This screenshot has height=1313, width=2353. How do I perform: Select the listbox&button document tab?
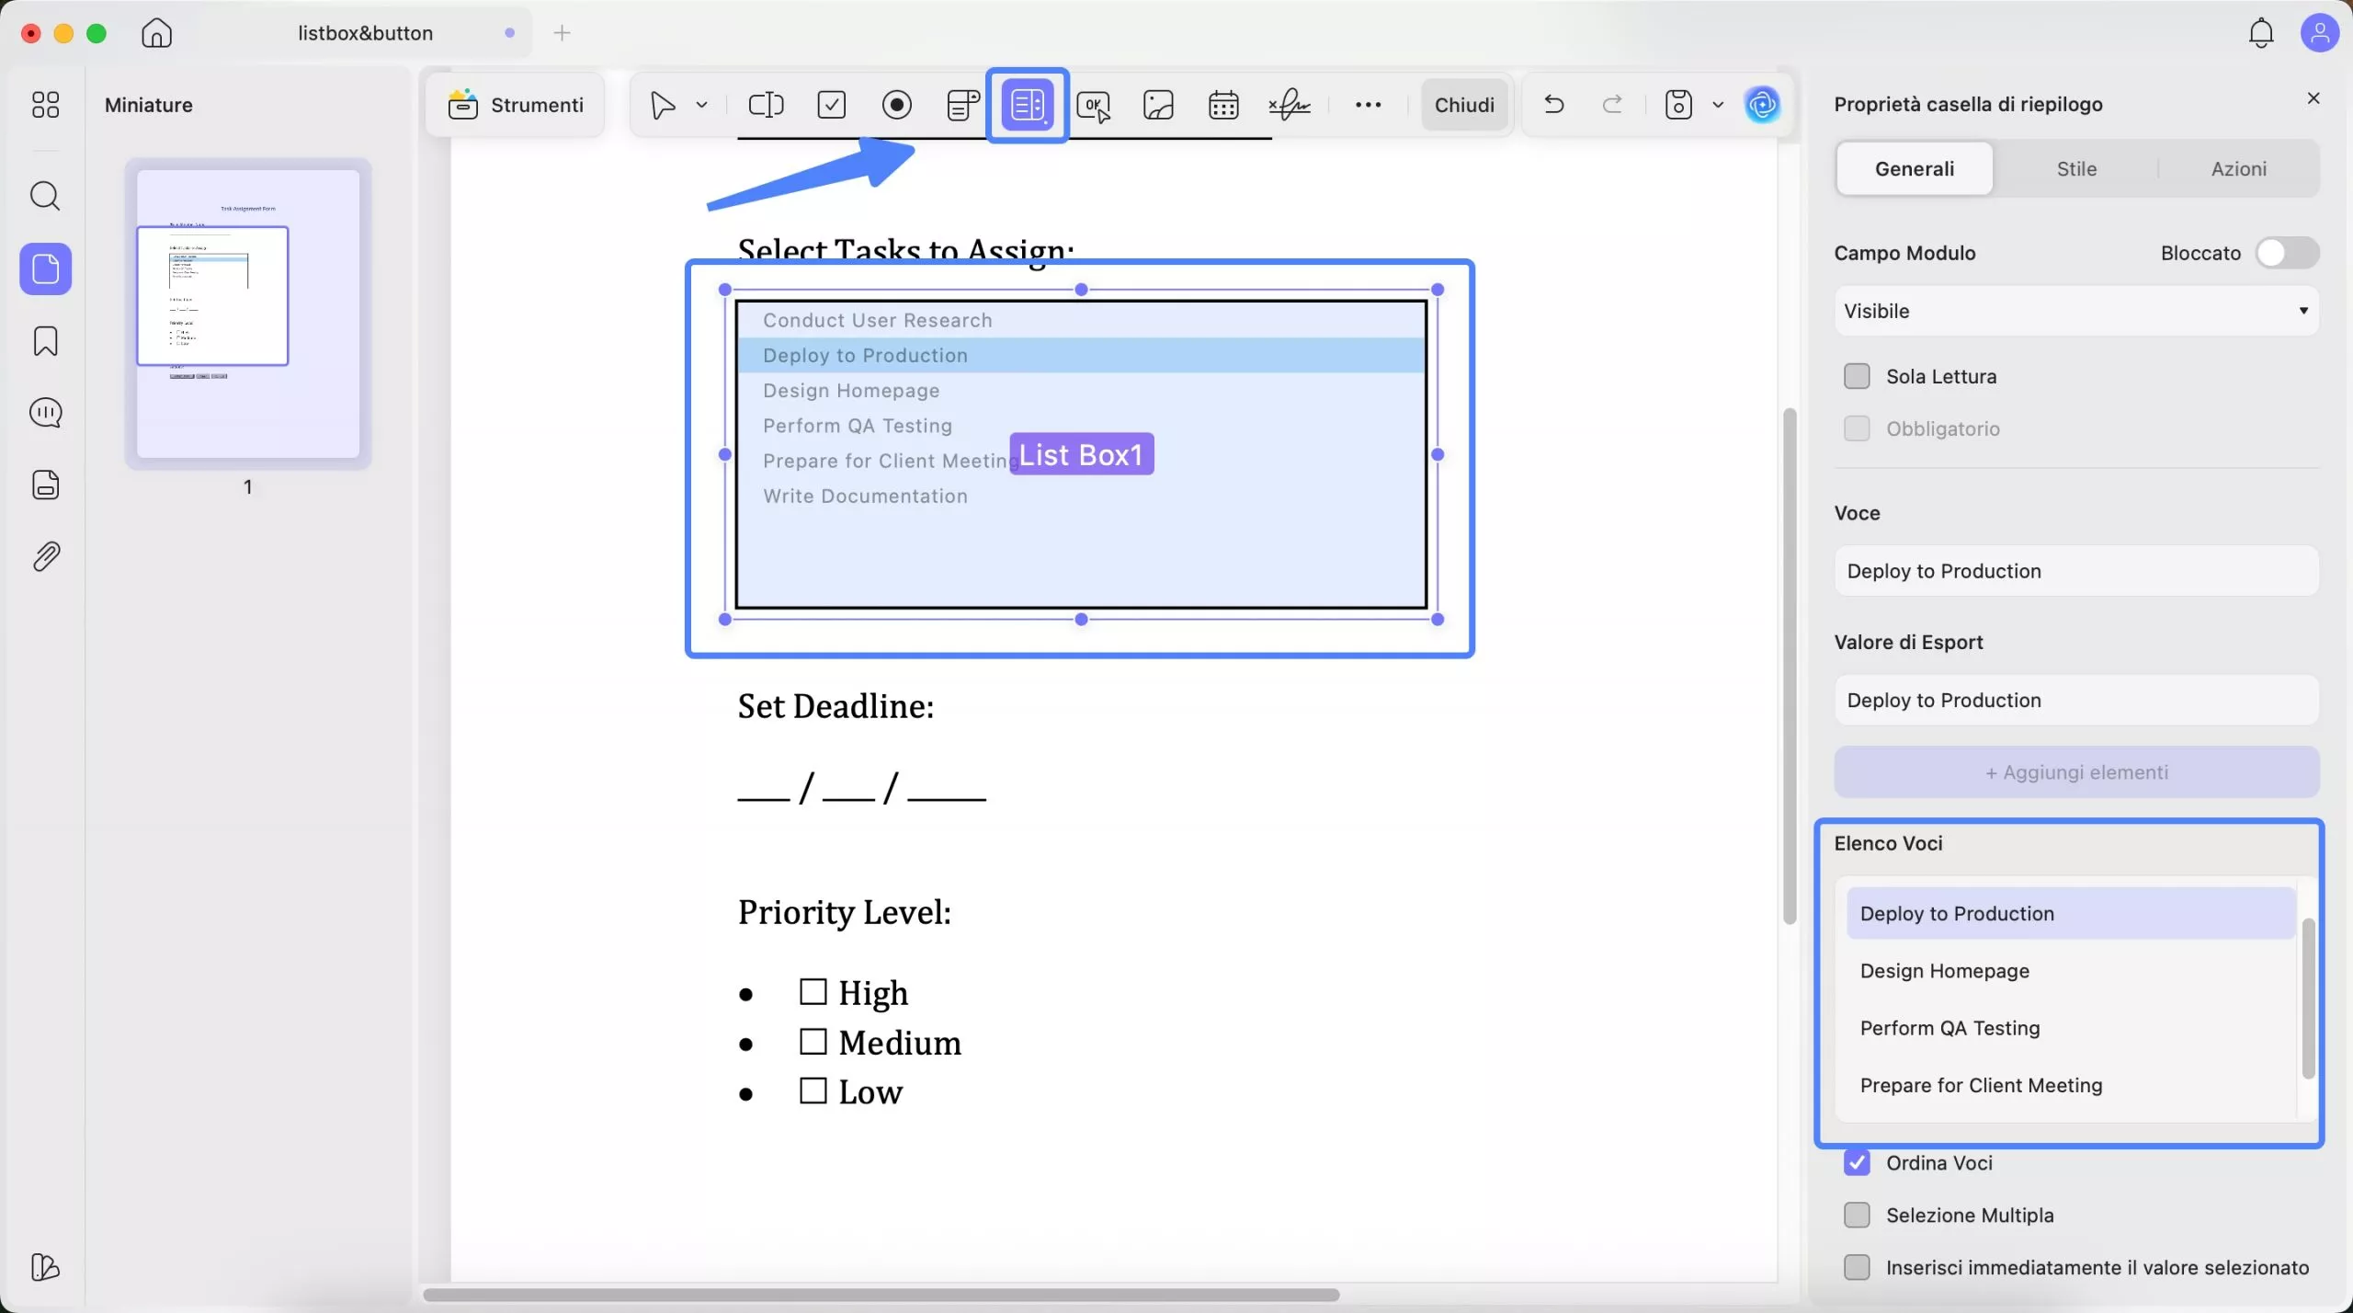(365, 33)
